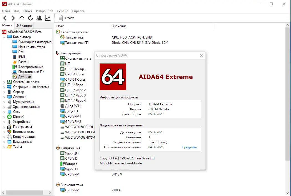
Task: Click the Безопасность shield icon
Action: point(9,132)
